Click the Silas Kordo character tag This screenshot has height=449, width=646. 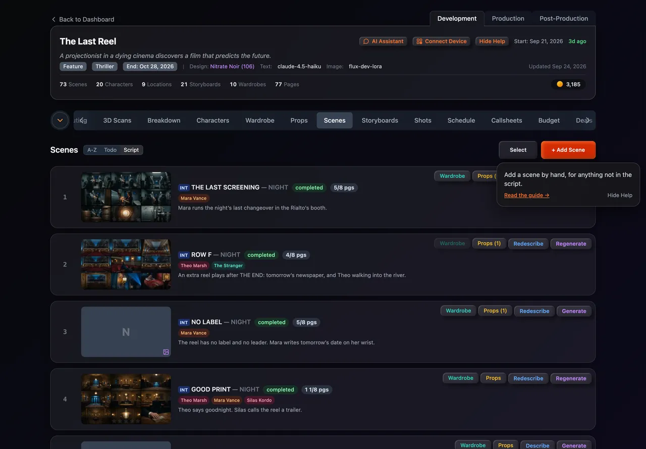[259, 401]
